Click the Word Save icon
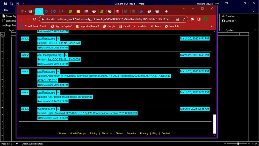This screenshot has height=146, width=259. [x=5, y=4]
